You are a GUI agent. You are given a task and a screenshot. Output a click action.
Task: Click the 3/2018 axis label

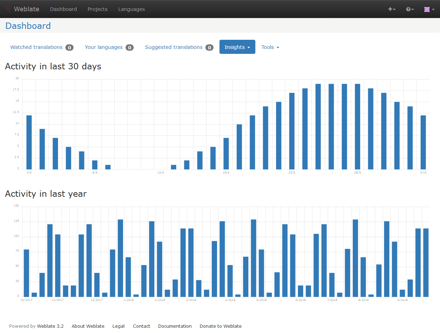point(191,300)
